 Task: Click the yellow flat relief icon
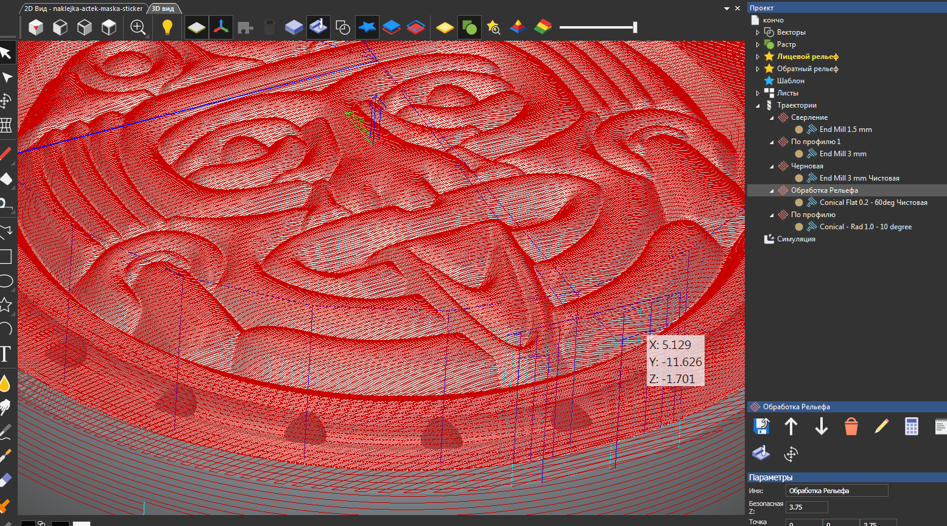coord(445,27)
